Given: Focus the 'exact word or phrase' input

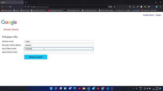Looking at the screenshot, I should coord(59,45).
